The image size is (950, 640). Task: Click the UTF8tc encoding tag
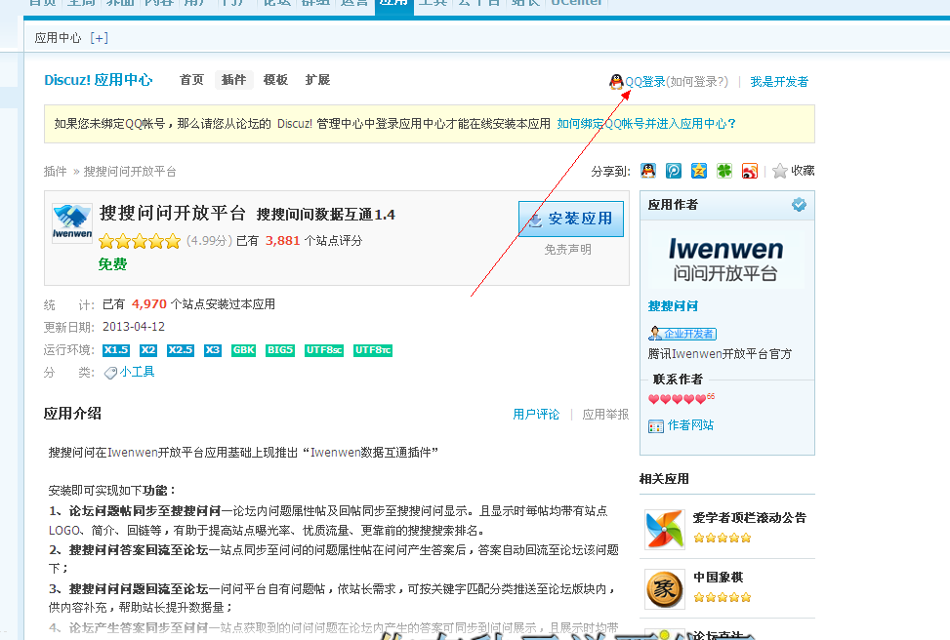click(373, 350)
